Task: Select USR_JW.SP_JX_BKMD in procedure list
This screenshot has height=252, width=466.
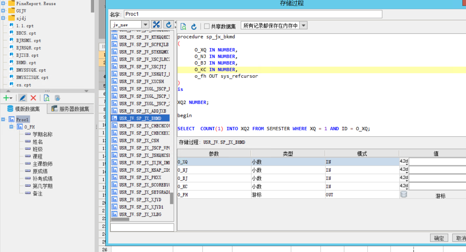Action: tap(141, 118)
